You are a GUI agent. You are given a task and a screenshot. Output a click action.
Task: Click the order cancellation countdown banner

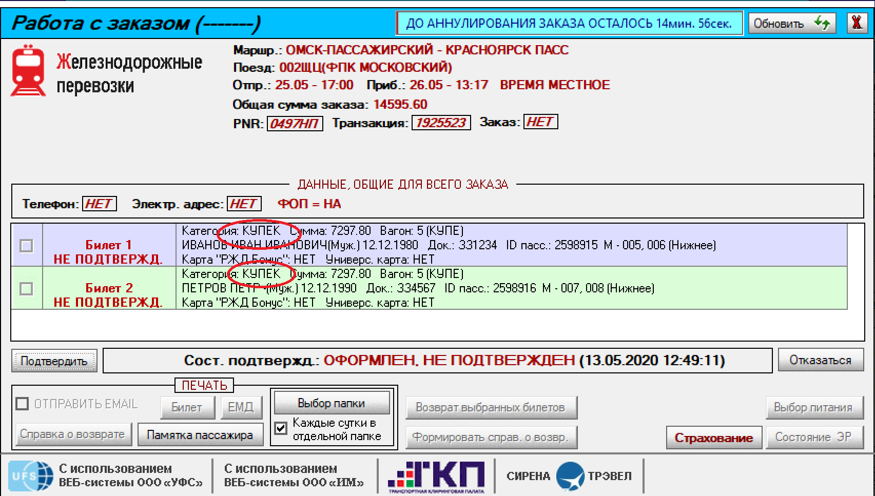tap(569, 24)
